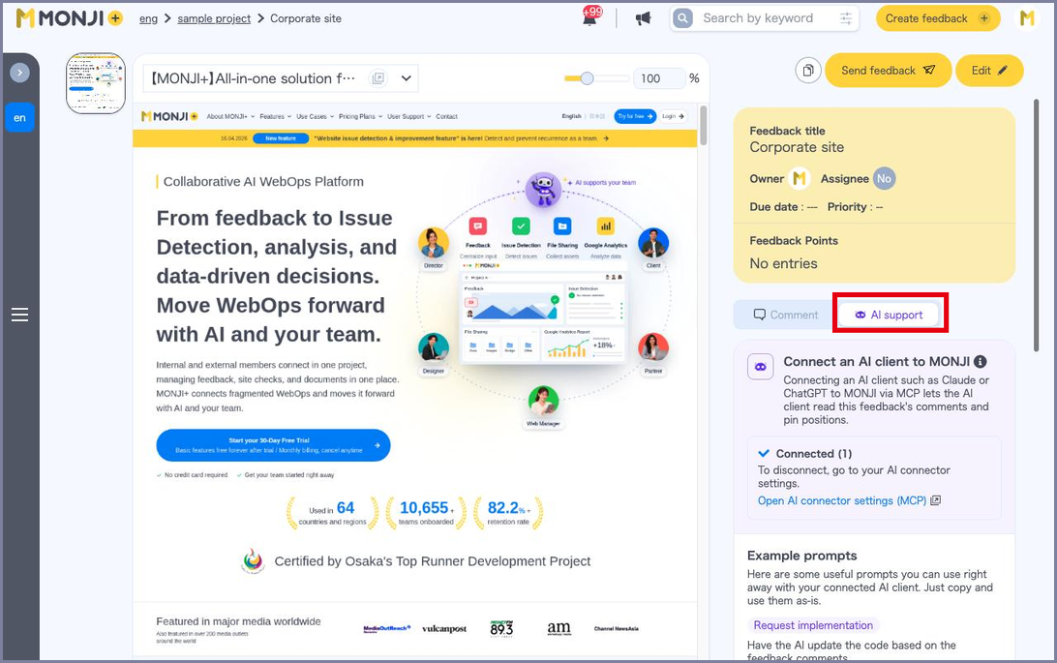Open the hamburger menu in the left sidebar
This screenshot has height=663, width=1057.
pos(19,315)
